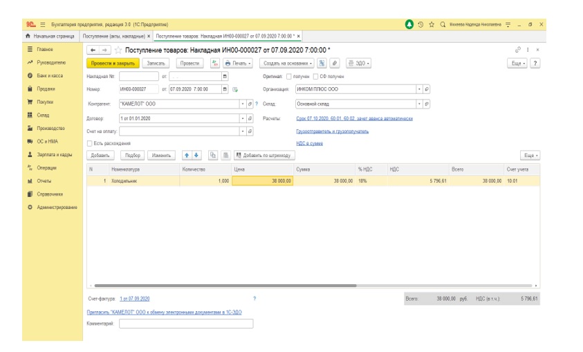Open the Печать dropdown menu
Screen dimensions: 583x352
tap(239, 63)
